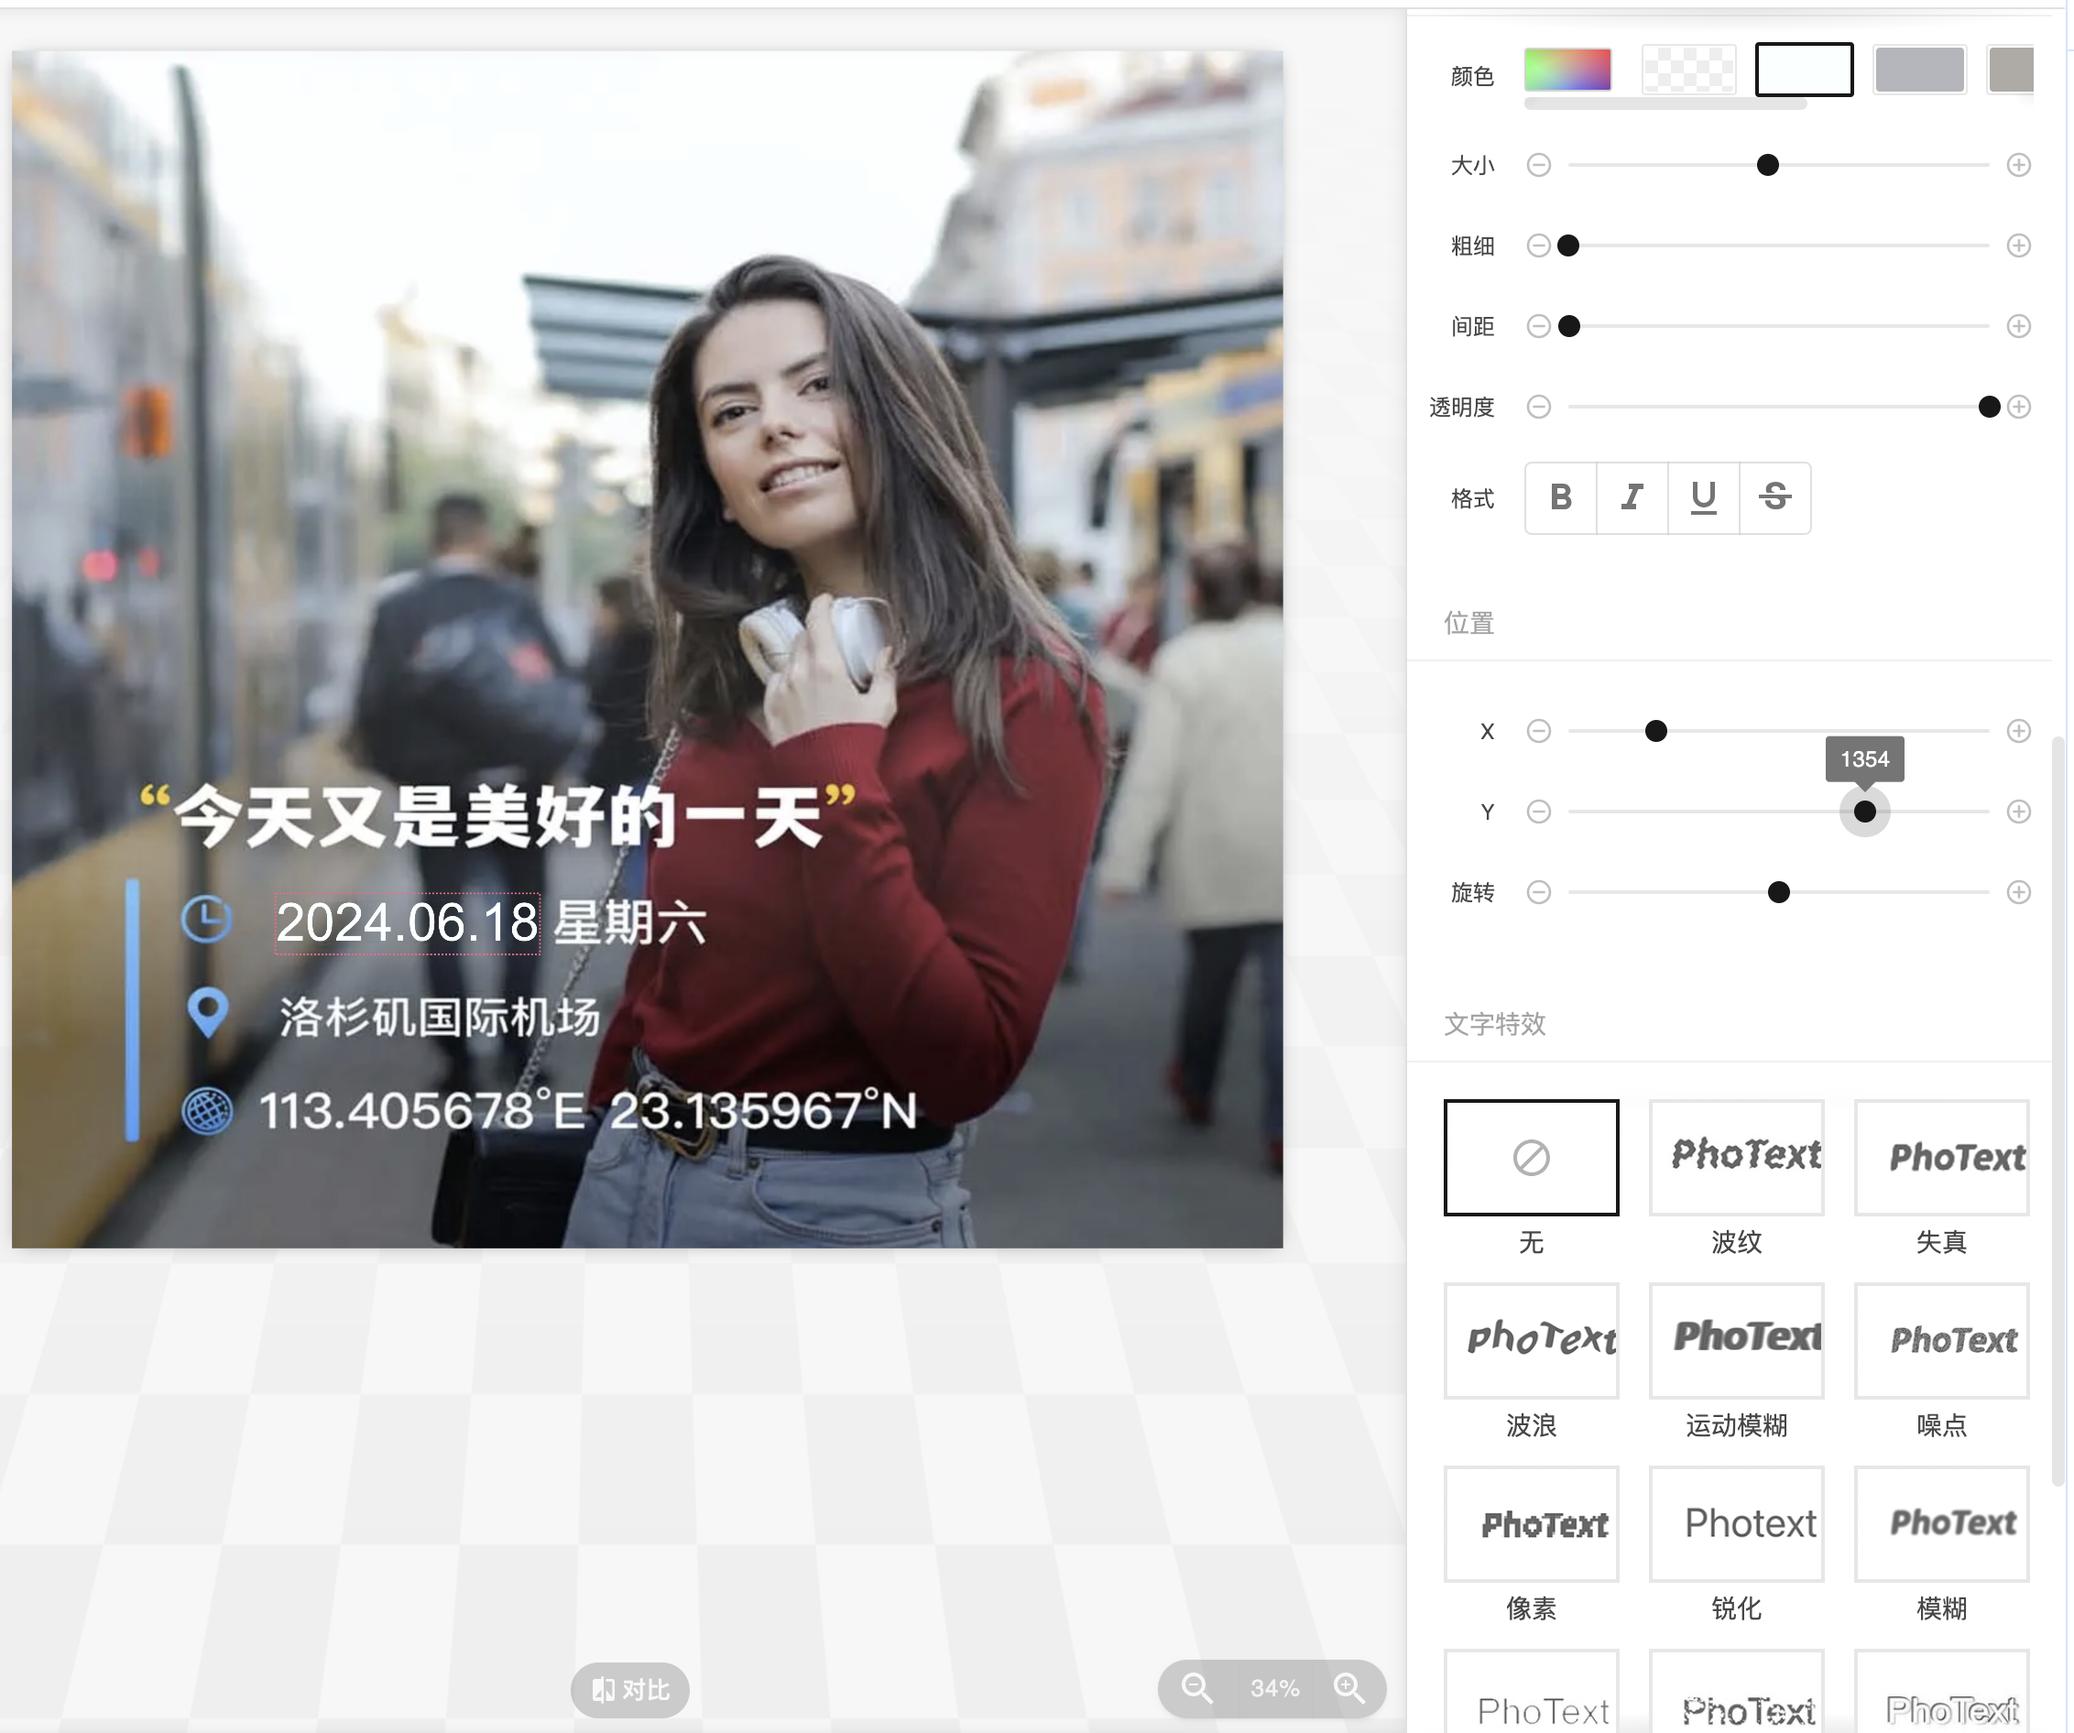The width and height of the screenshot is (2074, 1733).
Task: Click the 旋转 rotation slider handle
Action: coord(1779,894)
